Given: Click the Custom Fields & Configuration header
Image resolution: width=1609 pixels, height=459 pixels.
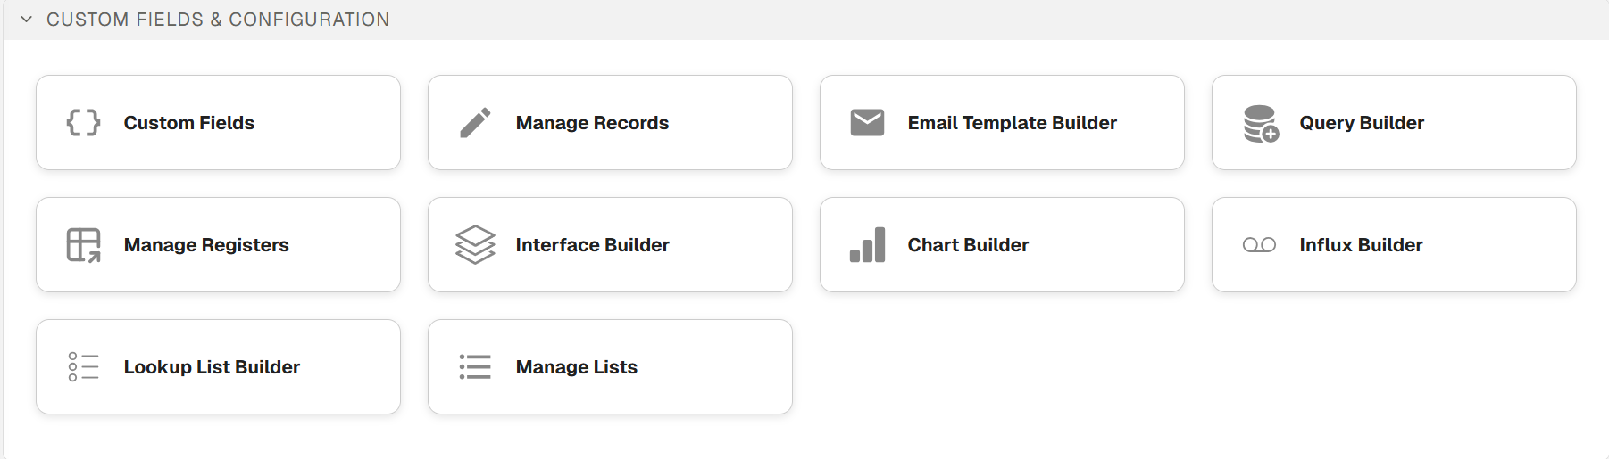Looking at the screenshot, I should coord(218,20).
